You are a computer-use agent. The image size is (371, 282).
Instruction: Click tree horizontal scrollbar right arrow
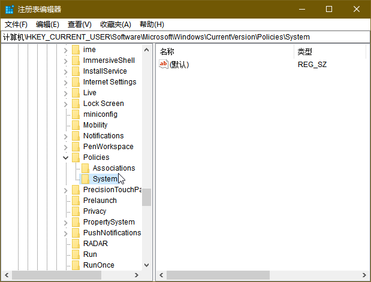click(x=137, y=275)
